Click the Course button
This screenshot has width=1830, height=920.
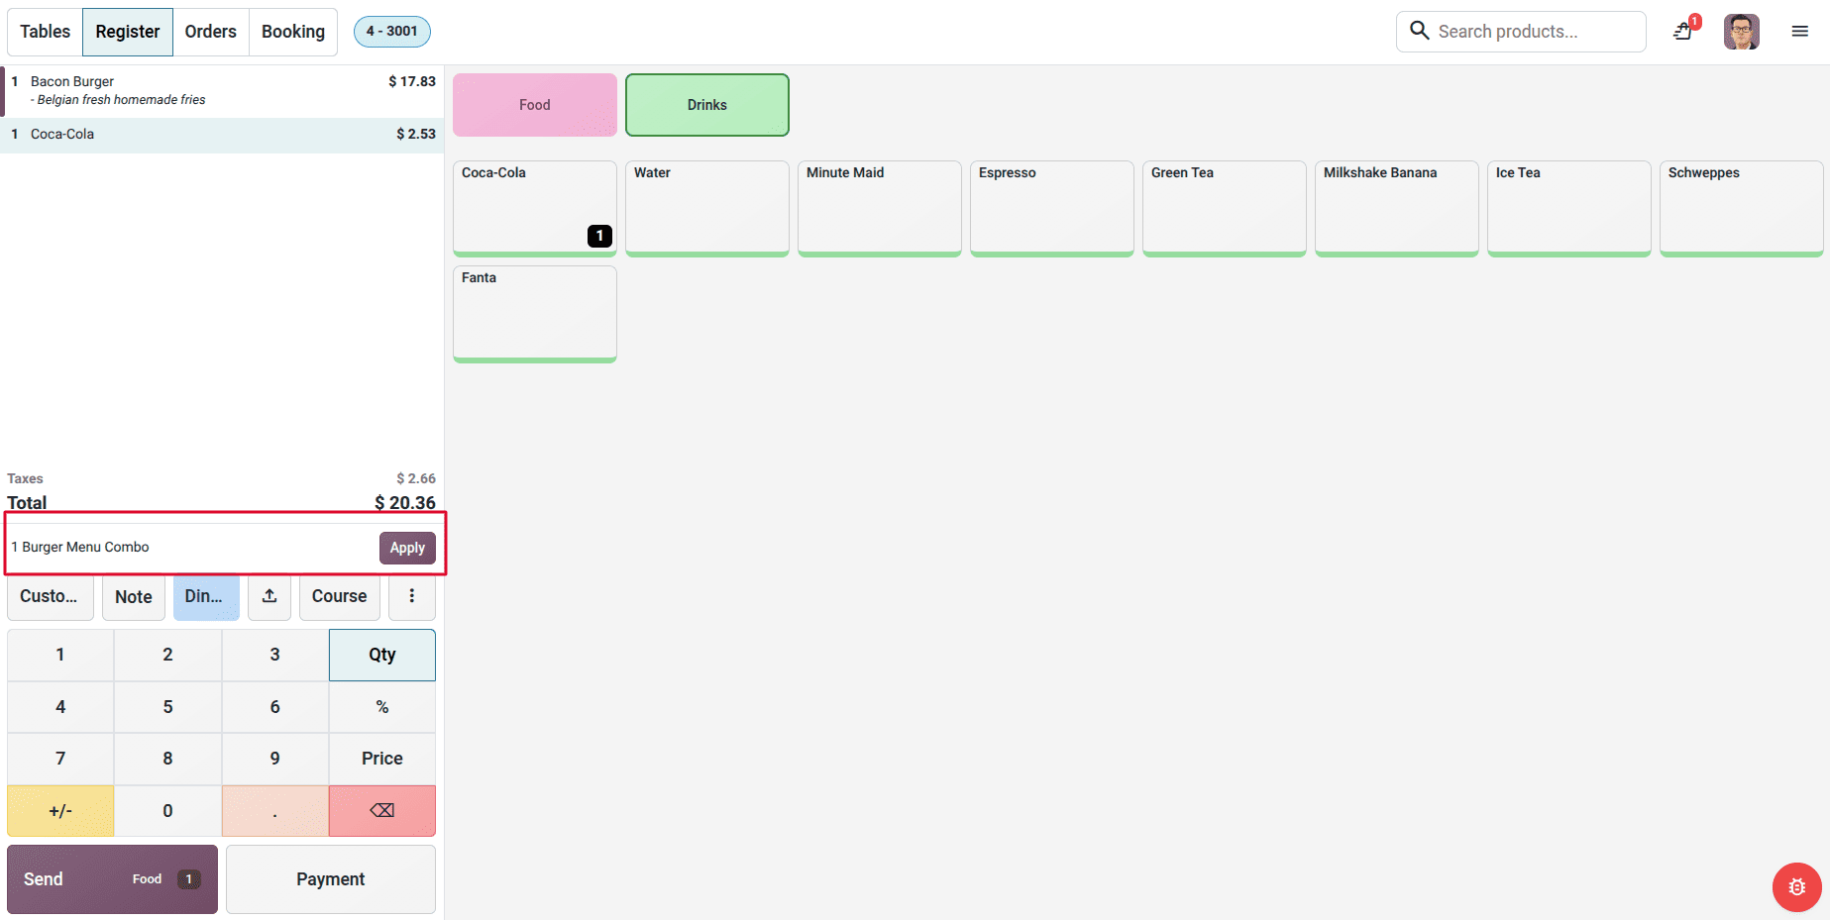pyautogui.click(x=340, y=596)
